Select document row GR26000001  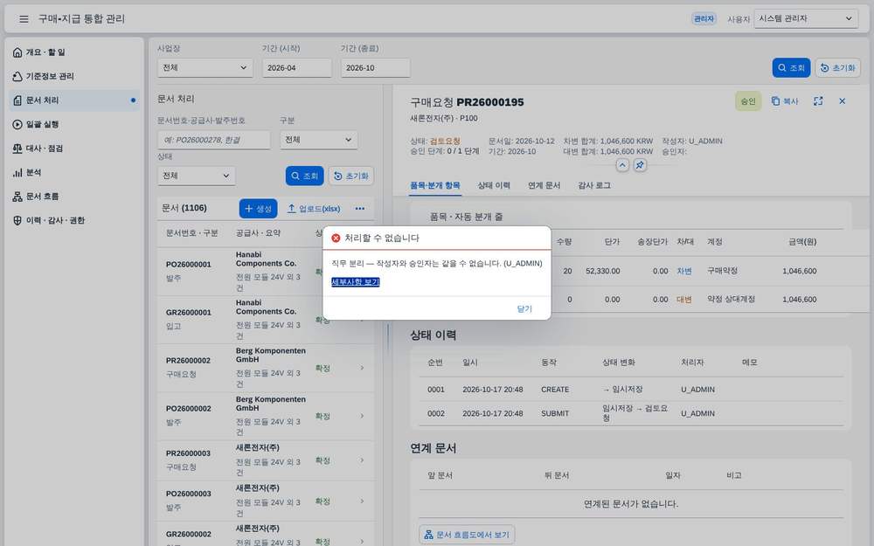(266, 319)
